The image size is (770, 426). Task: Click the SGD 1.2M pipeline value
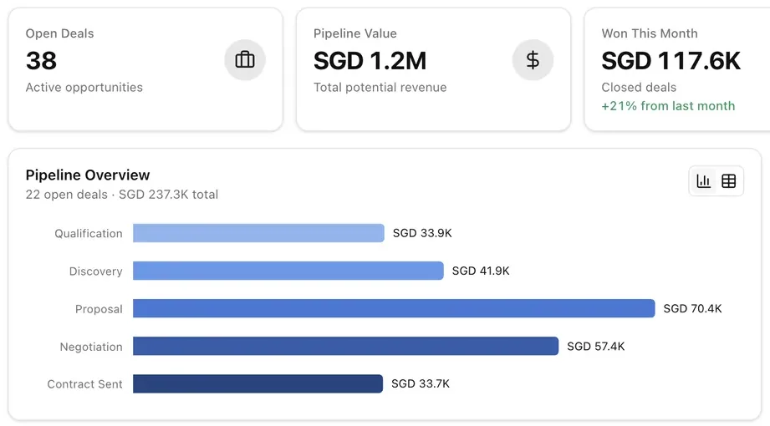(x=370, y=61)
